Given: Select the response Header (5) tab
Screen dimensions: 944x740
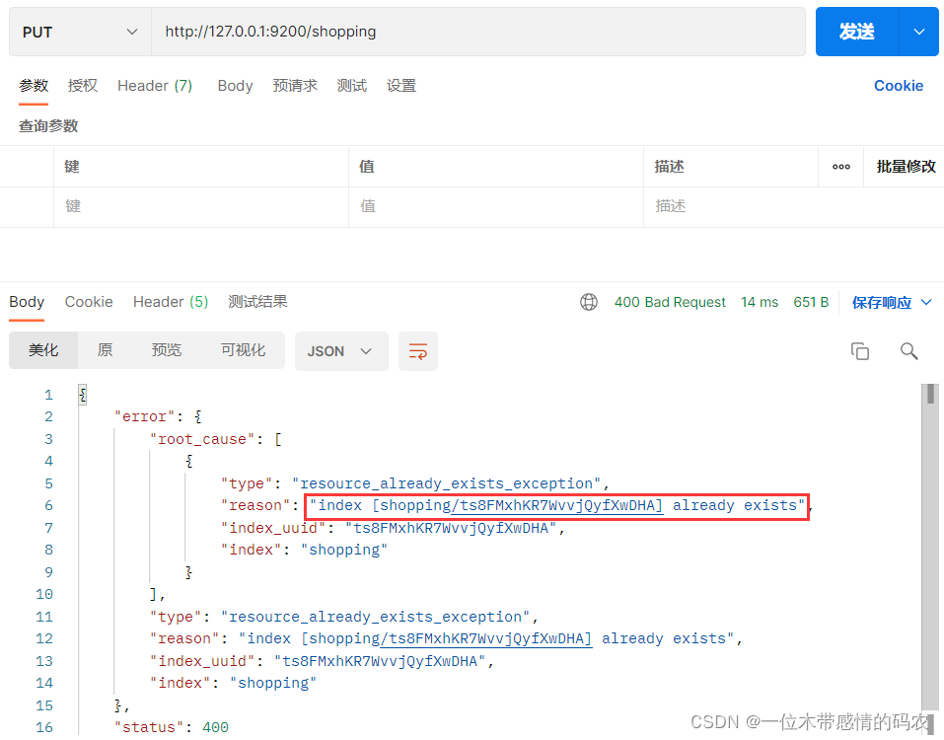Looking at the screenshot, I should 171,302.
